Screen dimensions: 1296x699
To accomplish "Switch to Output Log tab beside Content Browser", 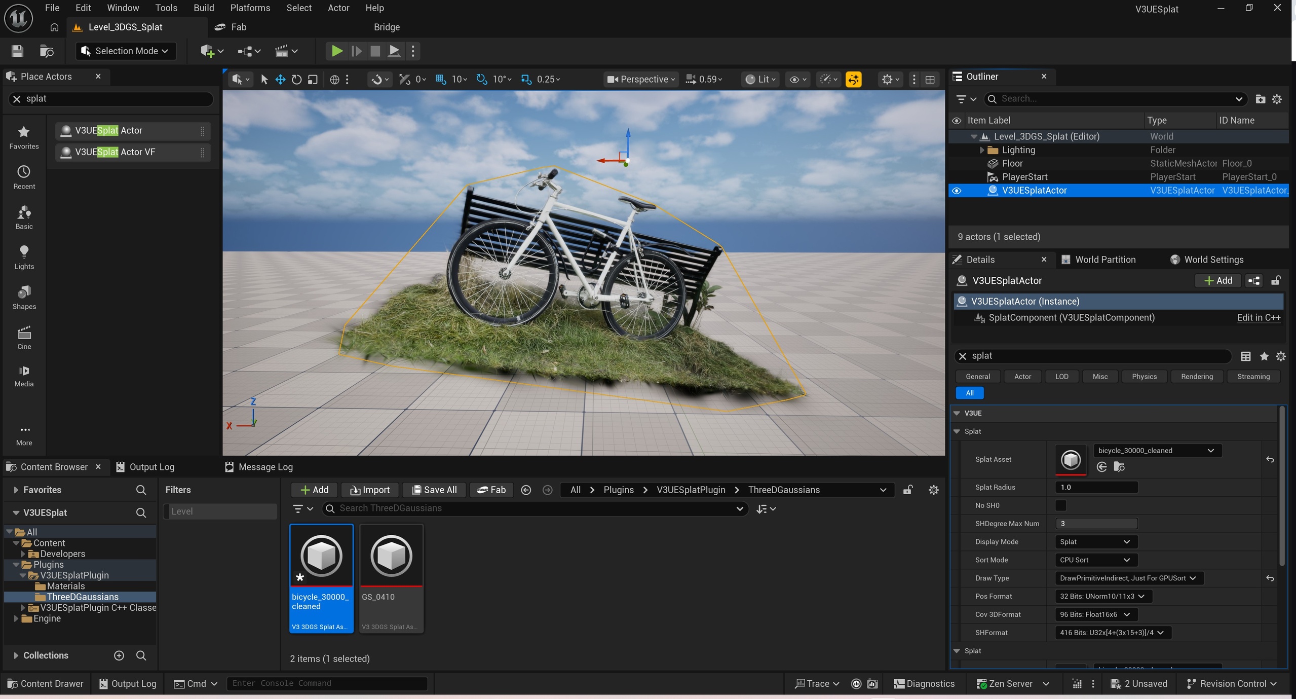I will click(x=145, y=467).
